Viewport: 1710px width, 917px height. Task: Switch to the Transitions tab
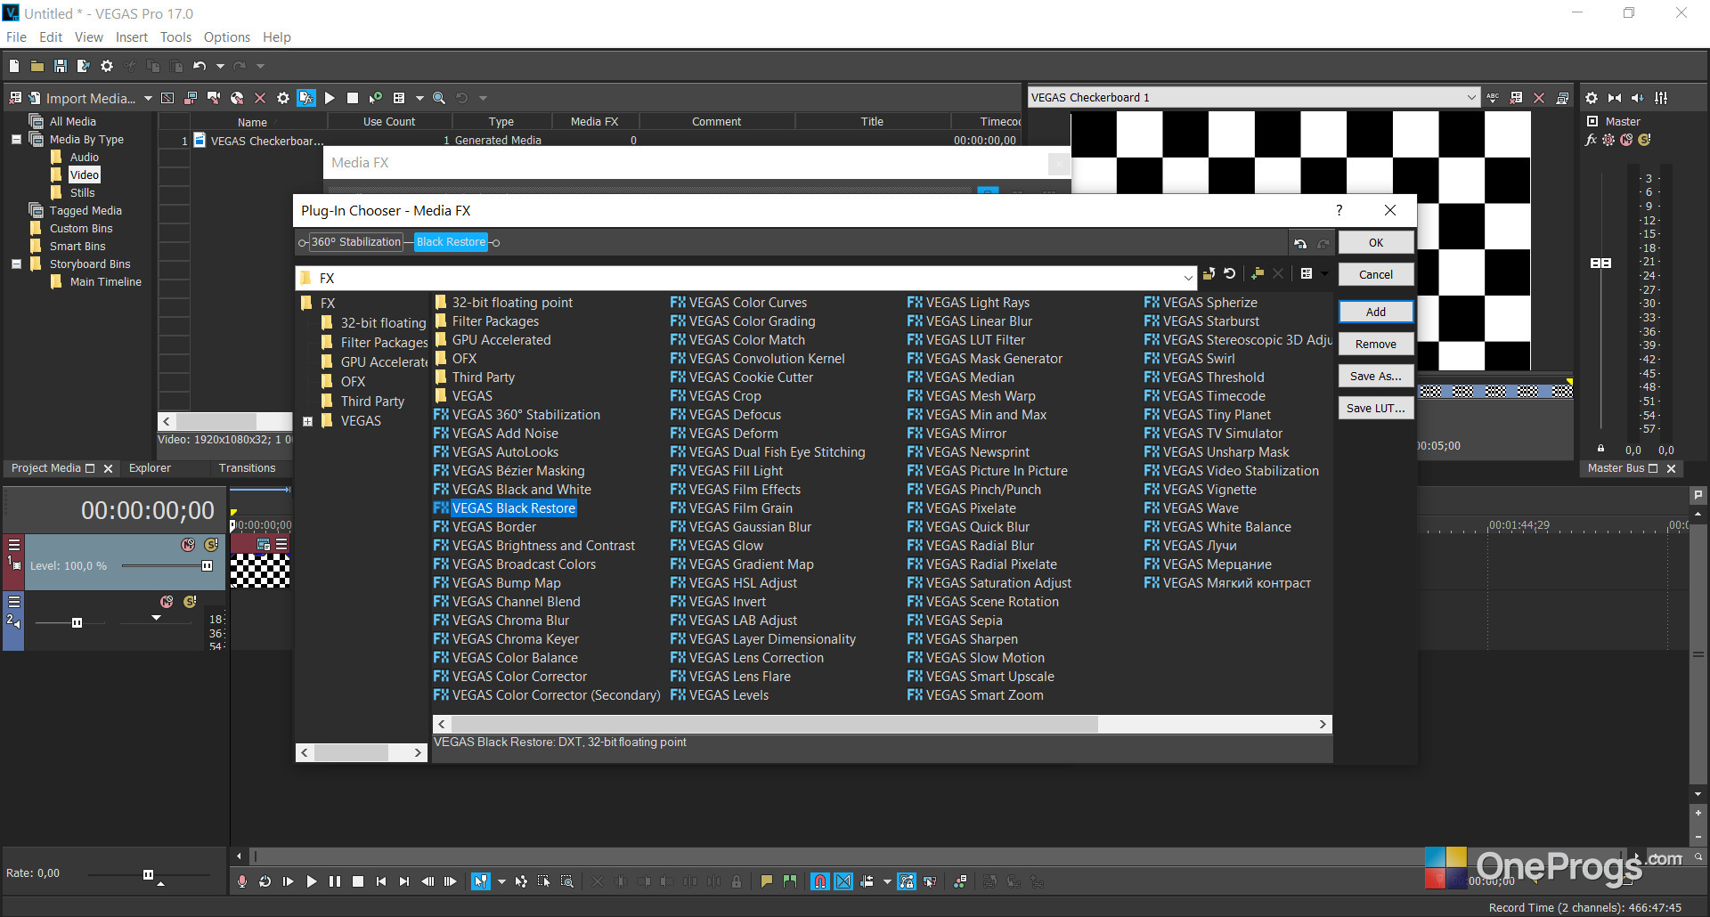(248, 468)
